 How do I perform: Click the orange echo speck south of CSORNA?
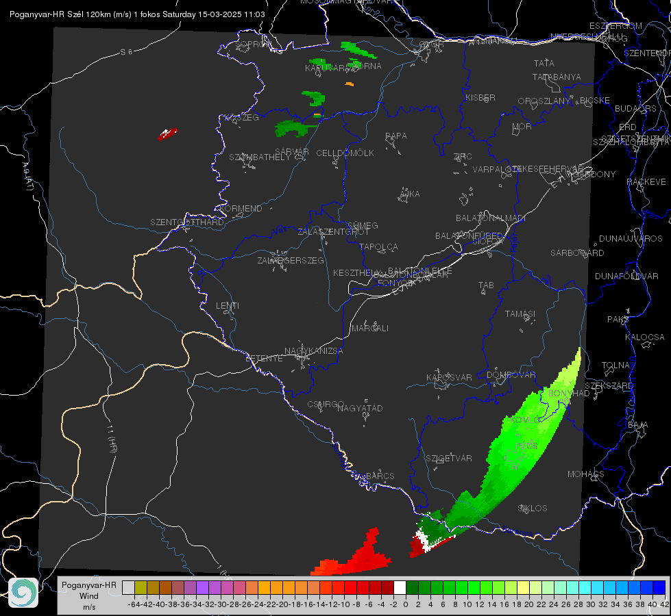click(350, 84)
